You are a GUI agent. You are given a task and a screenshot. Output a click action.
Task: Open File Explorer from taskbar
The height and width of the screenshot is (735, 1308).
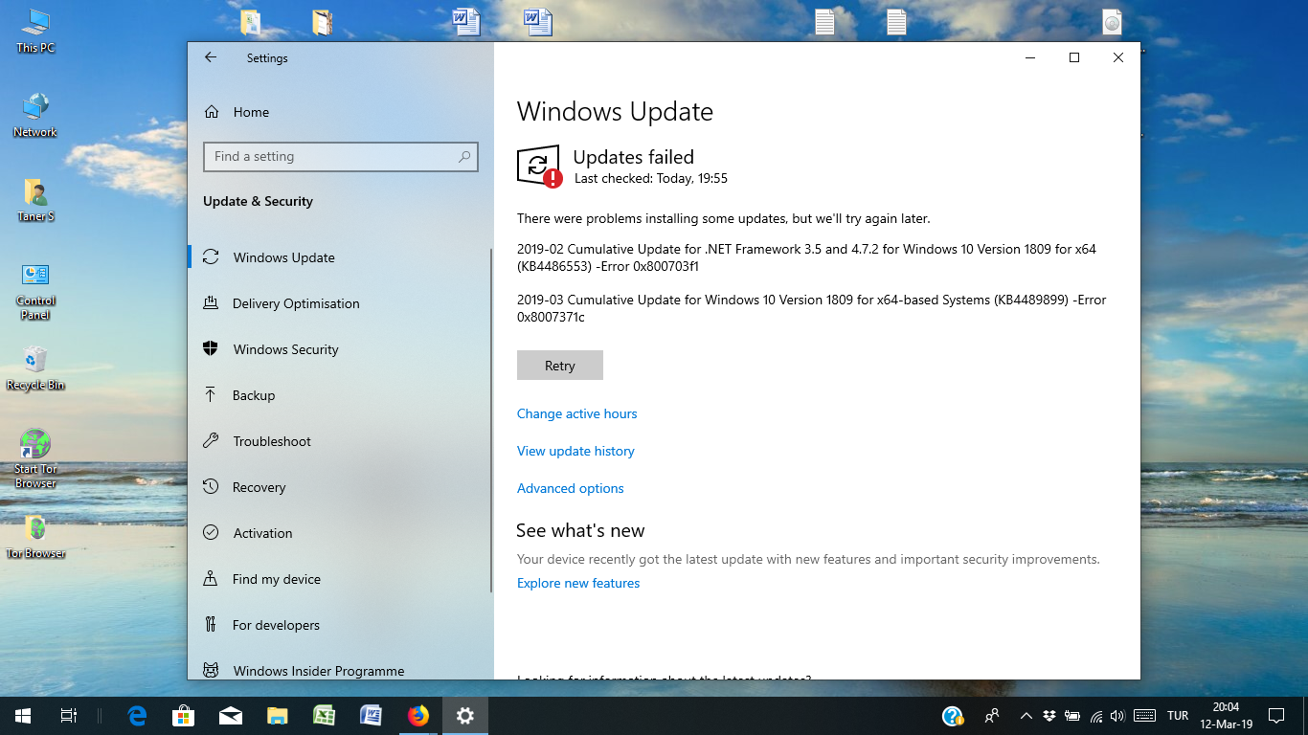point(277,715)
